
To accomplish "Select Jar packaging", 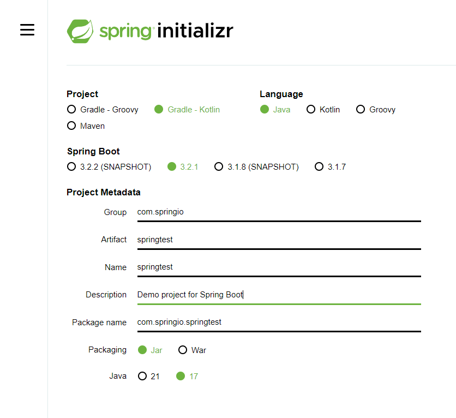I will [x=142, y=350].
